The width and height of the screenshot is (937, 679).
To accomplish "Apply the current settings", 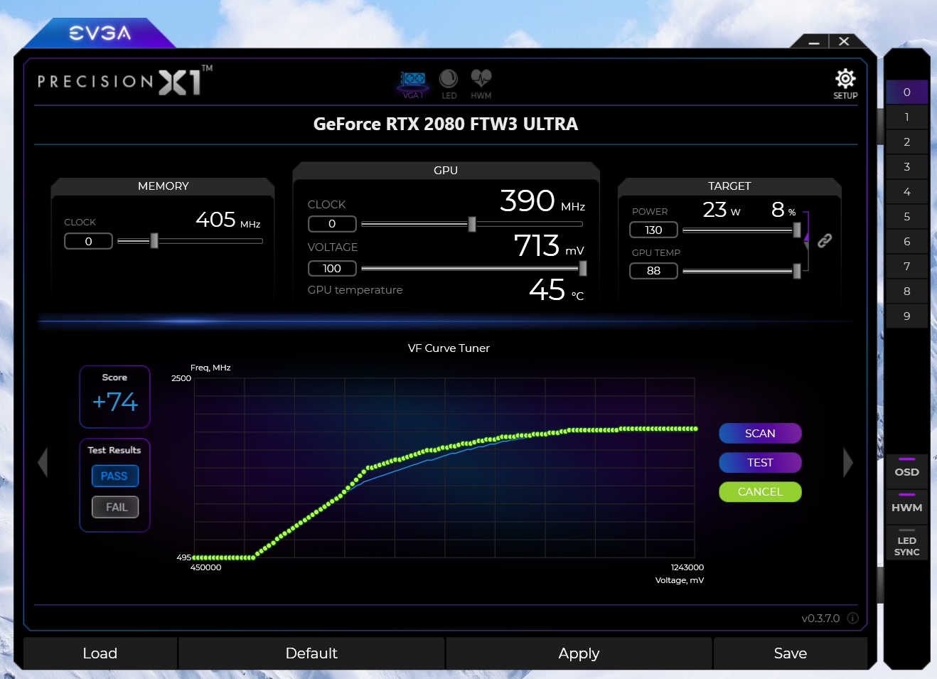I will click(579, 653).
